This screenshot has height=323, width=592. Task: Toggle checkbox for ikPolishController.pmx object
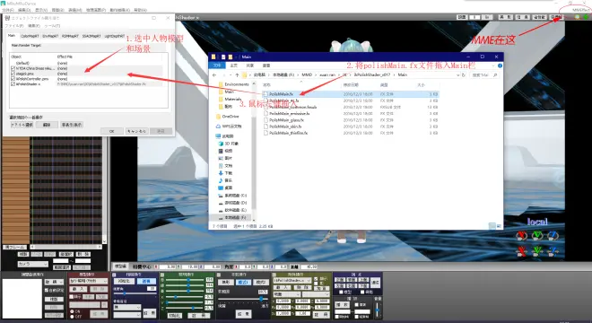pyautogui.click(x=13, y=79)
